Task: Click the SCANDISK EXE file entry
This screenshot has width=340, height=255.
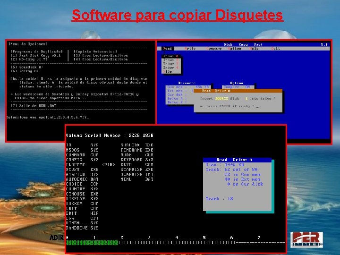Action: (x=137, y=170)
